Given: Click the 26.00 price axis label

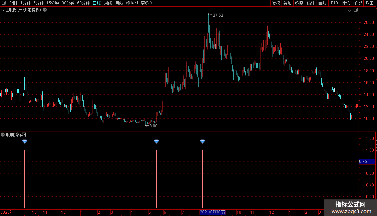Looking at the screenshot, I should [x=369, y=23].
